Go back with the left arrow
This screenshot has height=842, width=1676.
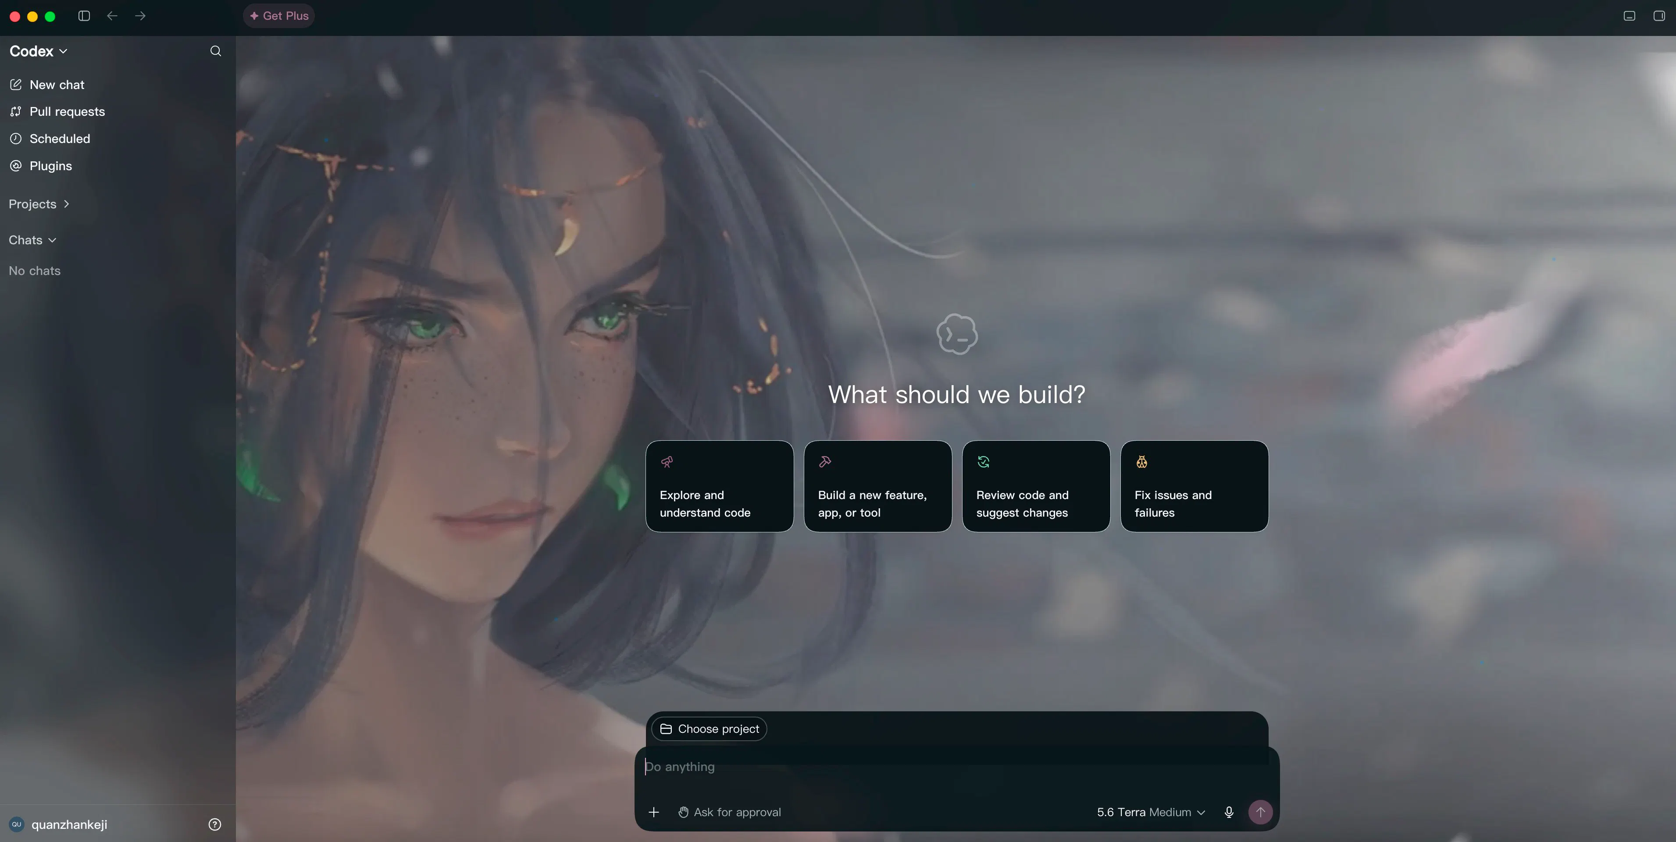112,16
